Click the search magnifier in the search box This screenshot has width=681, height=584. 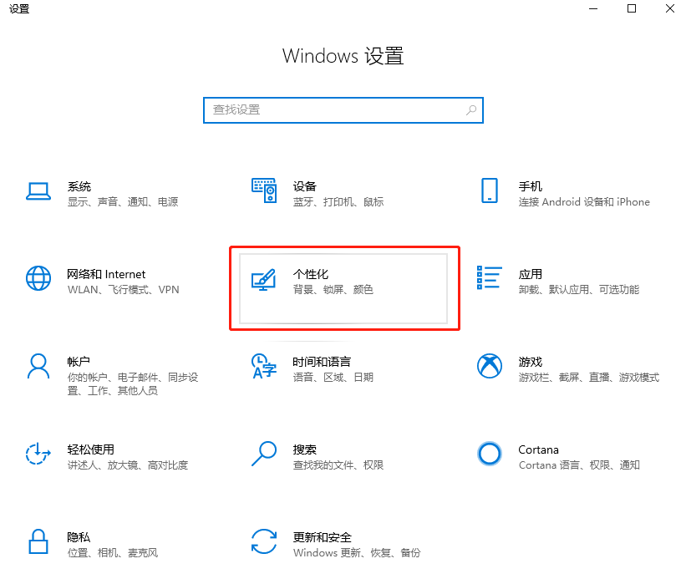click(x=471, y=109)
